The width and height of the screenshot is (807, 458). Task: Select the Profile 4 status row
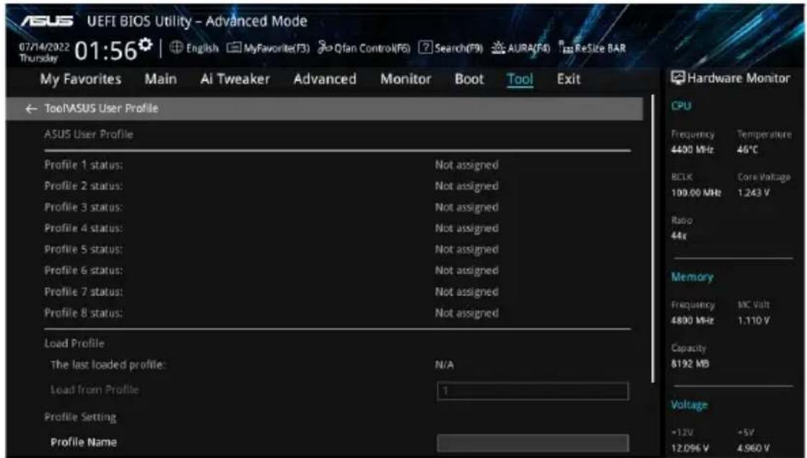pos(337,228)
